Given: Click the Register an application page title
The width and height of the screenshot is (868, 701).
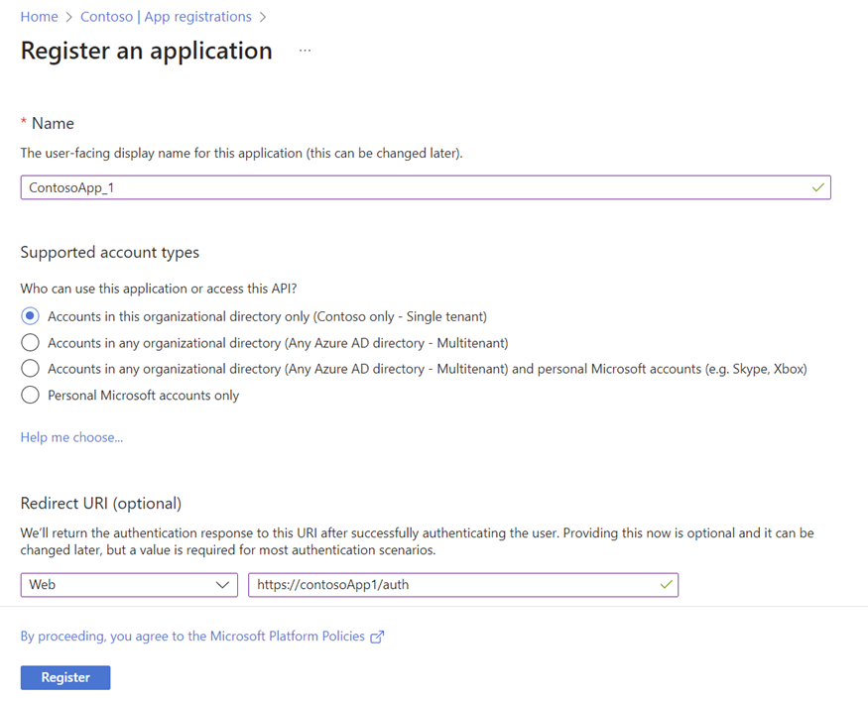Looking at the screenshot, I should tap(146, 51).
